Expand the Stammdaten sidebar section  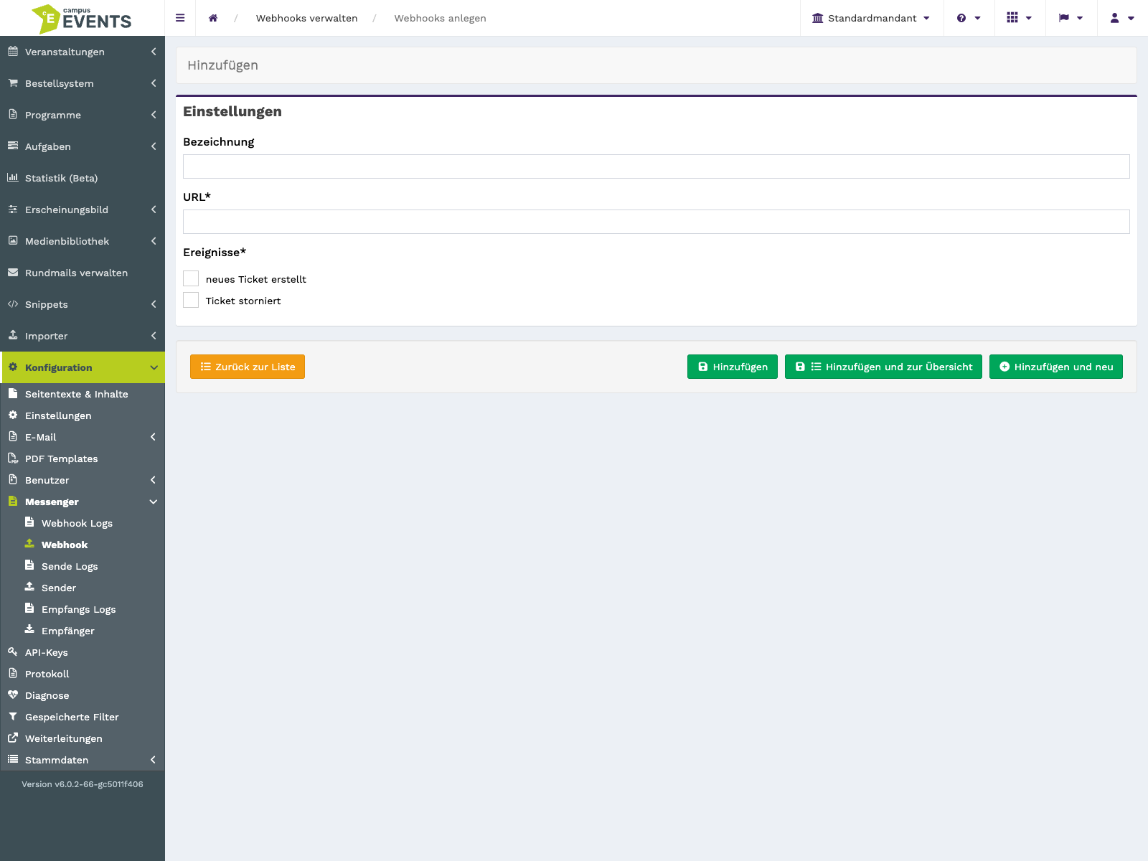click(83, 760)
